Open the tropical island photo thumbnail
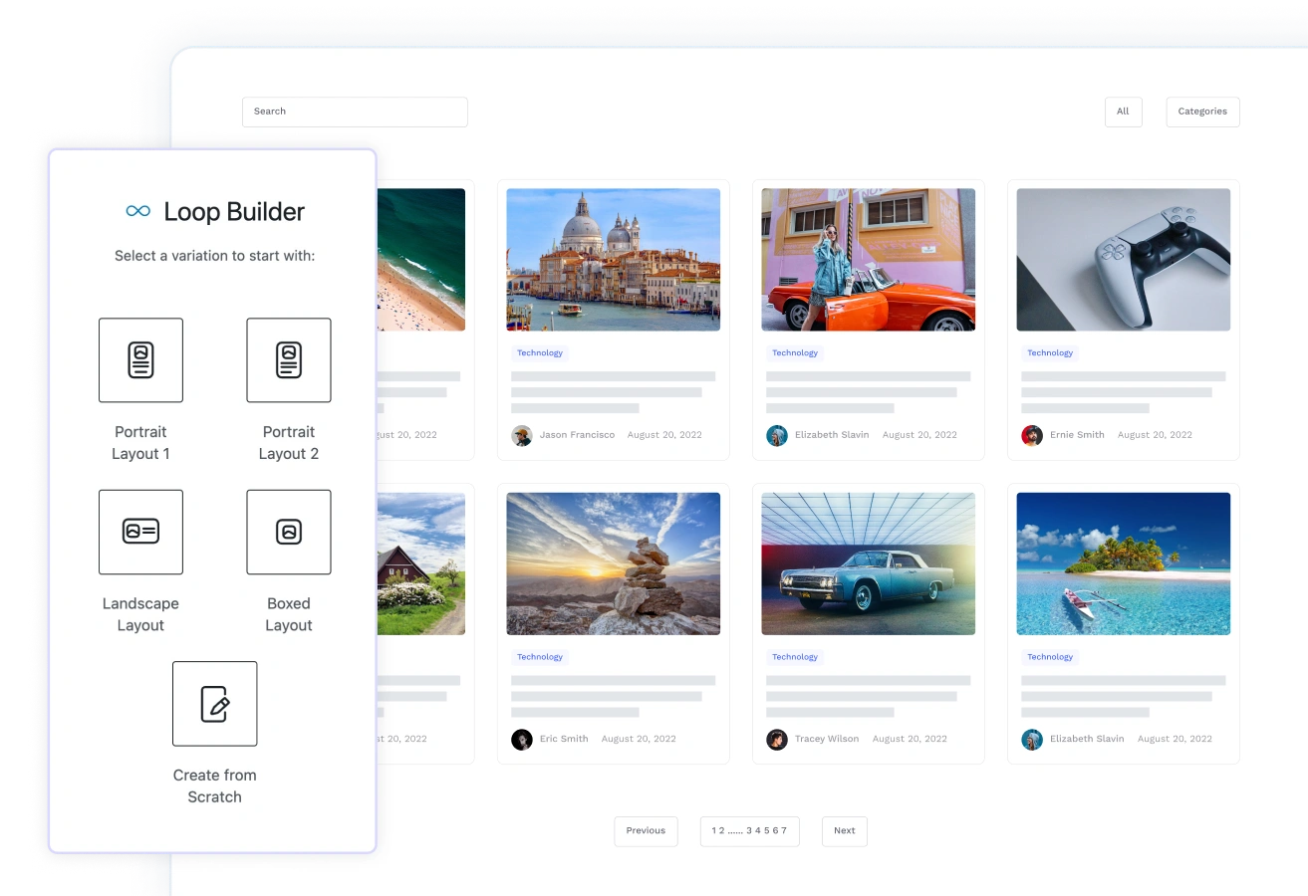Screen dimensions: 1308x896 coord(1124,563)
